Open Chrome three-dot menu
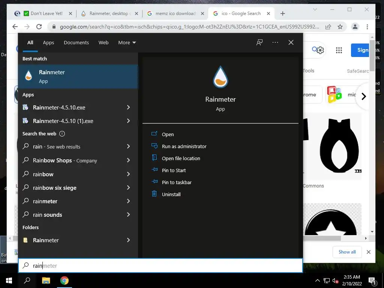Screen dimensions: 384x288 [367, 27]
